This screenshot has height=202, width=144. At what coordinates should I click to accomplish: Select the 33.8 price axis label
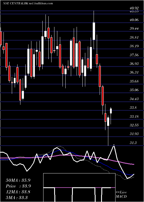pyautogui.click(x=133, y=108)
